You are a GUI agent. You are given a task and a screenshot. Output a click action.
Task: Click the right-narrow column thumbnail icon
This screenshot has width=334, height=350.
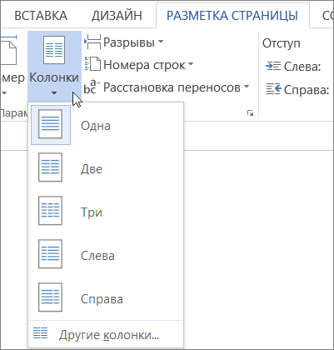click(x=50, y=297)
